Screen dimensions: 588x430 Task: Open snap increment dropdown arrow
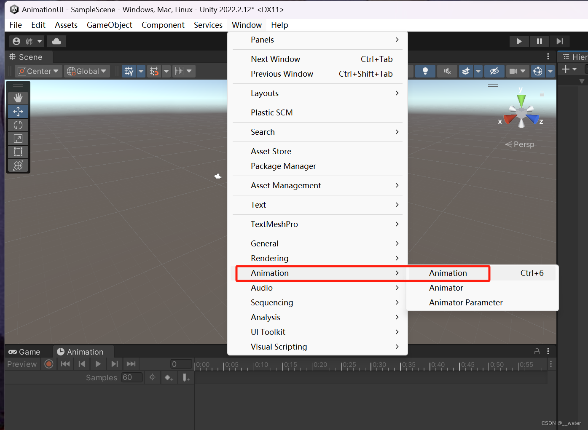(x=189, y=71)
